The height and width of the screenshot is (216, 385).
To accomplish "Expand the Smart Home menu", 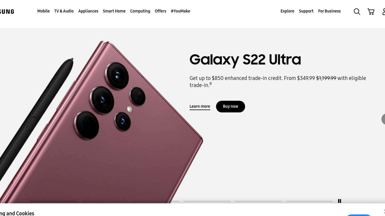I will pyautogui.click(x=114, y=11).
